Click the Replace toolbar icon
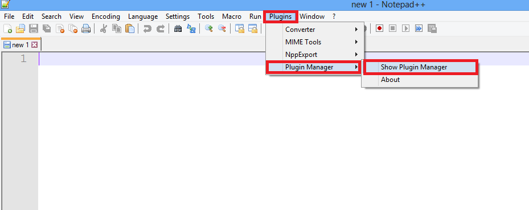This screenshot has width=529, height=210. [191, 28]
